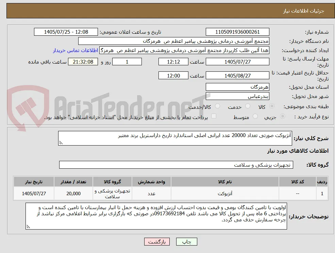Screen dimensions: 335x253
Task: Click the تعداد / مقدار column header
Action: pyautogui.click(x=73, y=182)
